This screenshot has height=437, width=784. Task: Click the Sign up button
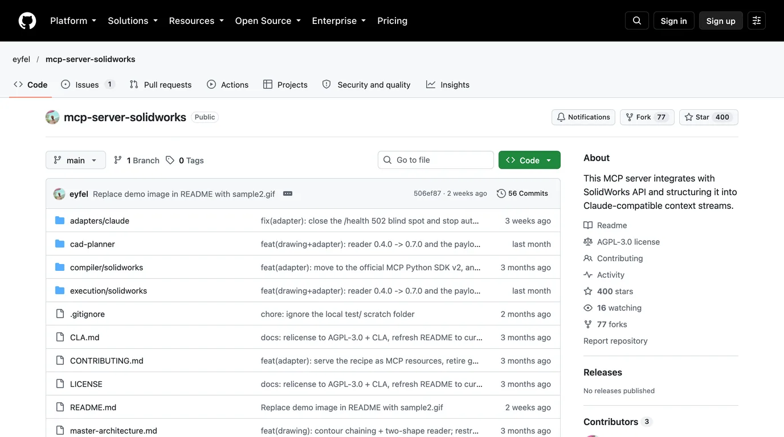pos(721,20)
